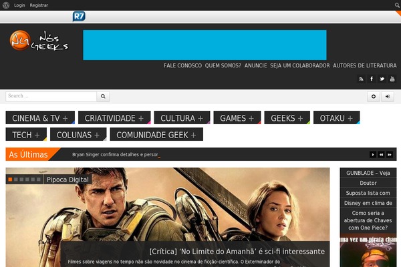Skip to next ticker headline
The image size is (401, 267).
(x=390, y=155)
